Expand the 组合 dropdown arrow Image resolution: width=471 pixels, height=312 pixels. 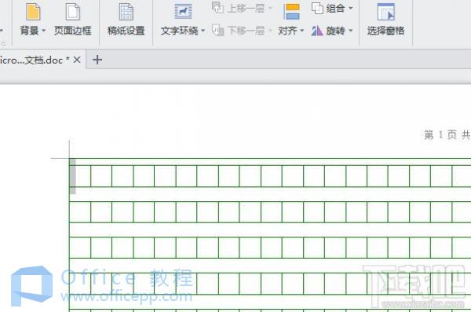351,8
